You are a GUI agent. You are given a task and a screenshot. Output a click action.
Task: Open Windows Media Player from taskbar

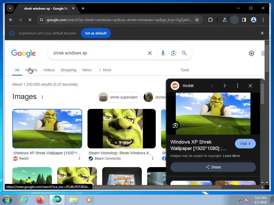coord(90,200)
